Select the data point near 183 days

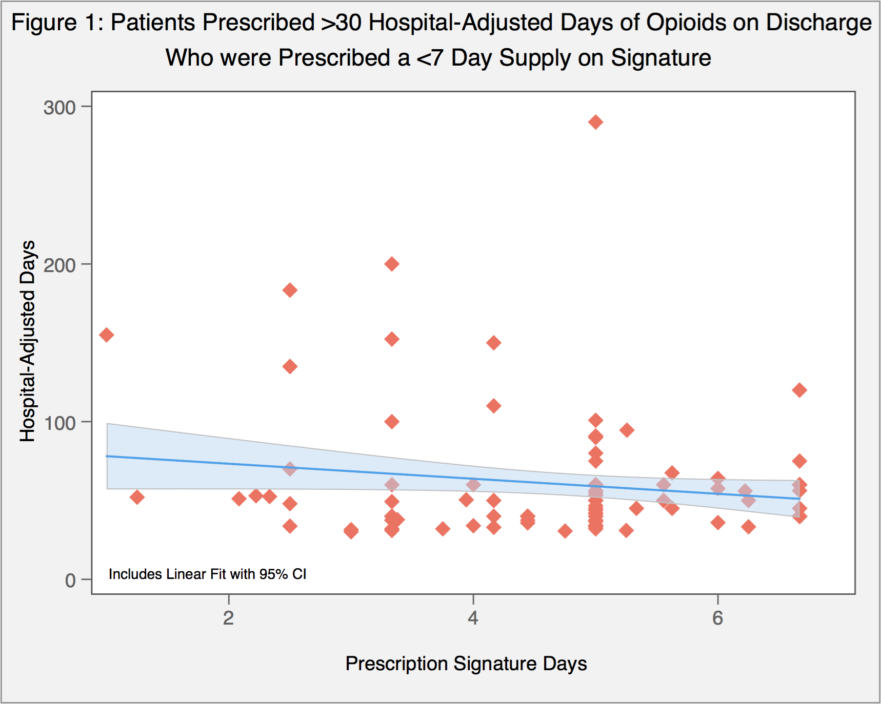coord(290,290)
